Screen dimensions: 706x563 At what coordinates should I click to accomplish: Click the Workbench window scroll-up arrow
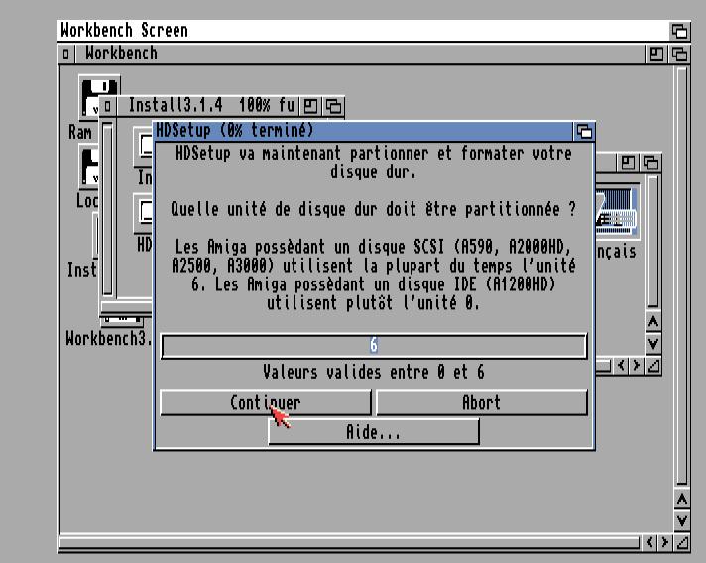tap(682, 500)
